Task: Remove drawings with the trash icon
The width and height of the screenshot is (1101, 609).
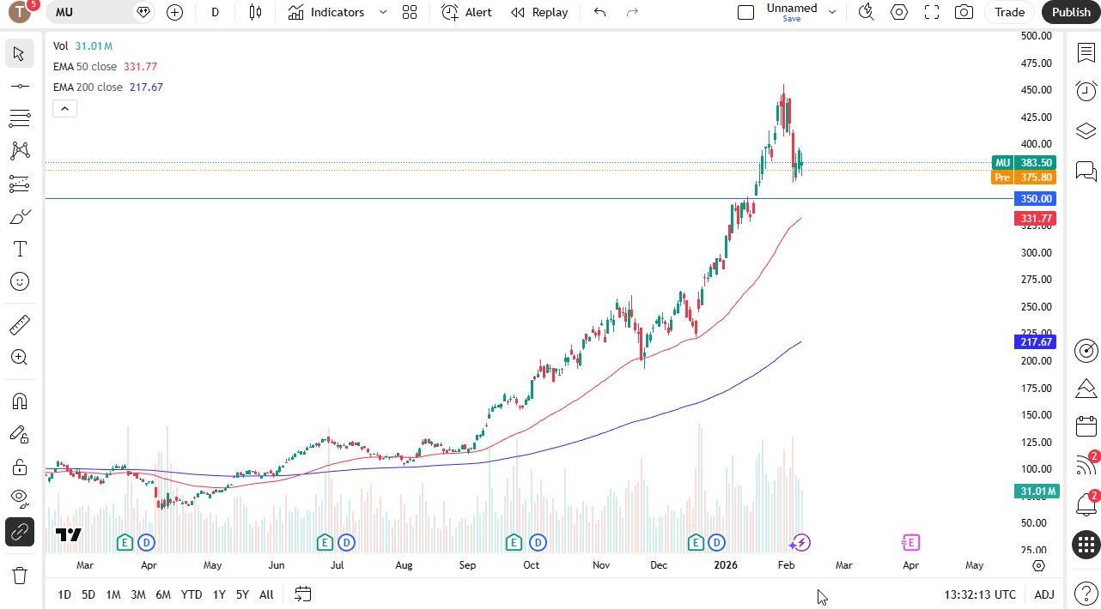Action: point(19,576)
